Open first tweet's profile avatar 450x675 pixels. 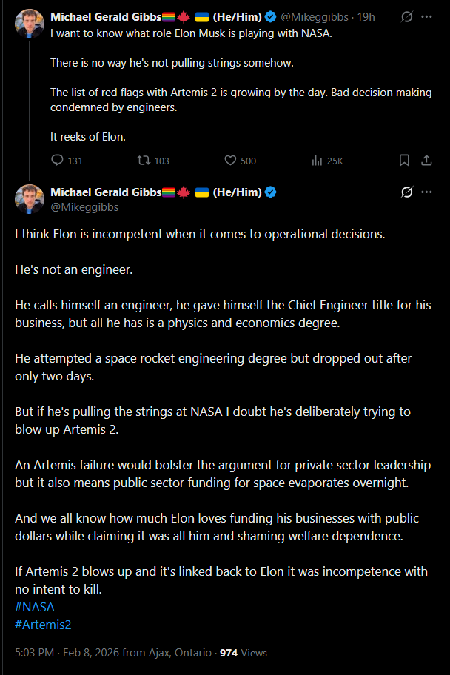(x=30, y=24)
